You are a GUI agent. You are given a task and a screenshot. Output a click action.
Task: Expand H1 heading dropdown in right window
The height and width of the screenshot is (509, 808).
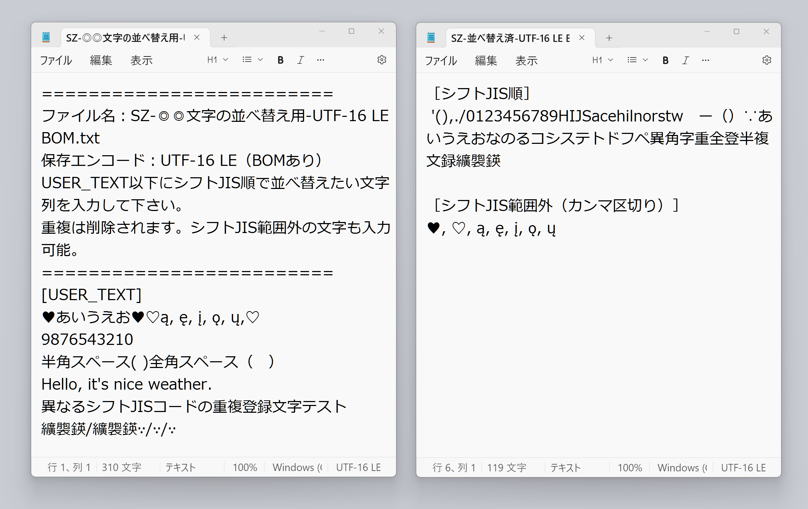602,60
